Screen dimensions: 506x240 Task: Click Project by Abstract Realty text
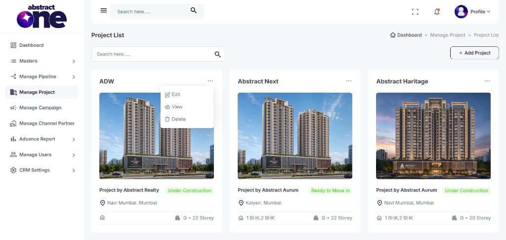pyautogui.click(x=129, y=190)
